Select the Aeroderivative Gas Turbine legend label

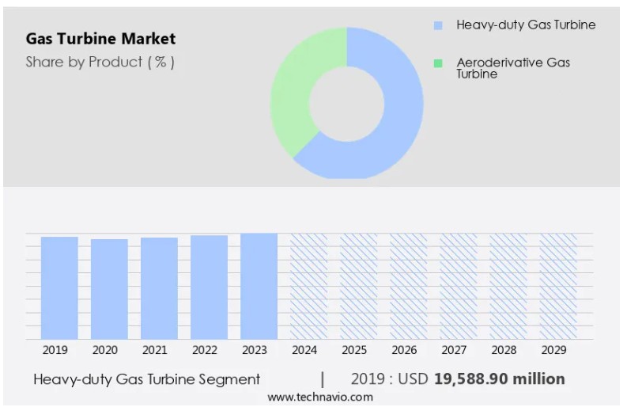tap(512, 68)
